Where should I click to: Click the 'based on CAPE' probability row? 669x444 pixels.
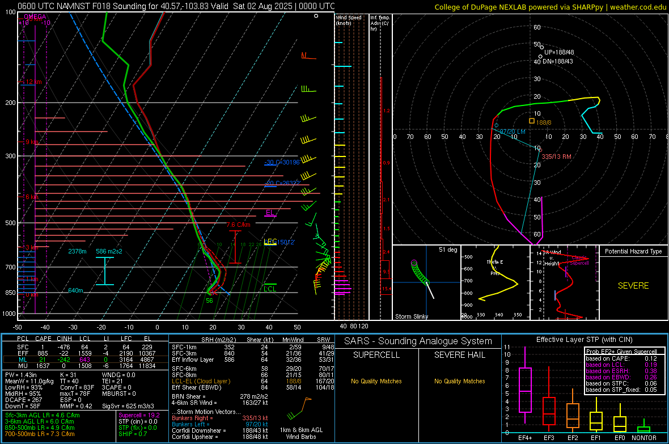621,358
